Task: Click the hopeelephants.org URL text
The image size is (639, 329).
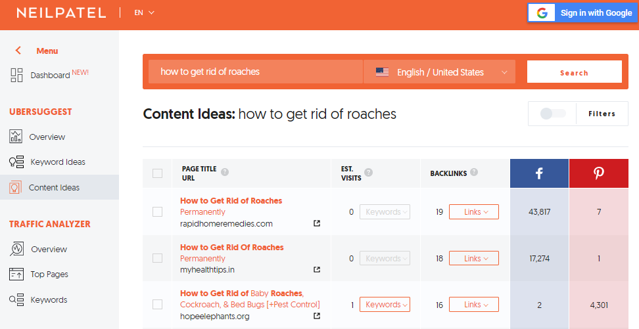Action: [x=215, y=317]
